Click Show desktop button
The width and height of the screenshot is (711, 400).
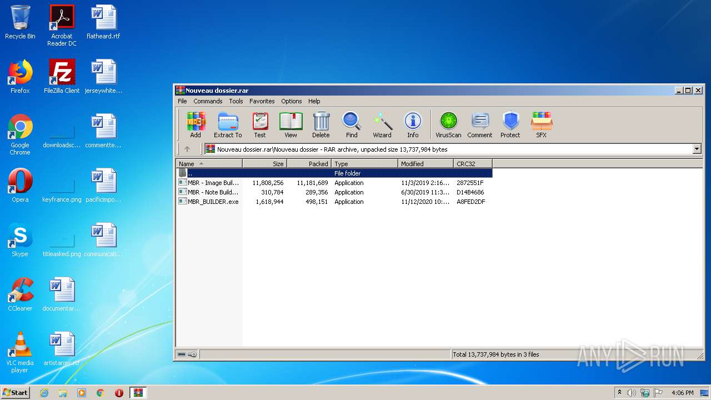click(x=705, y=393)
